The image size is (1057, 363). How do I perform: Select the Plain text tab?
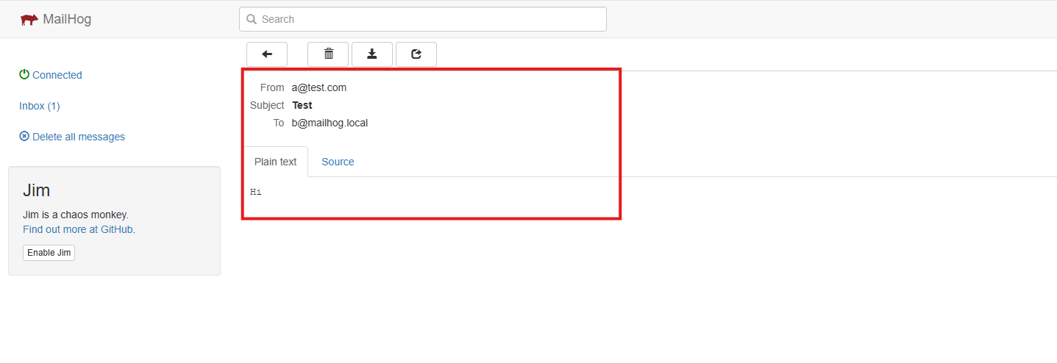275,162
